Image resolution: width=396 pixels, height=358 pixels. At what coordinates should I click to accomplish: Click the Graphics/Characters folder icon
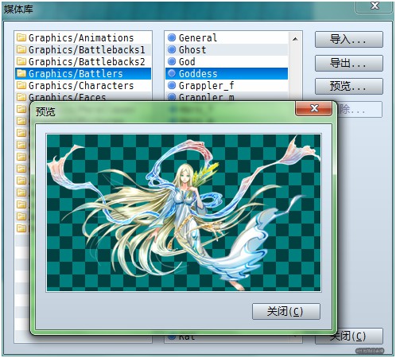[21, 85]
